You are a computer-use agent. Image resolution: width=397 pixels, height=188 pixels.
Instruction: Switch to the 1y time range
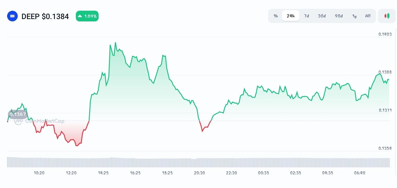click(354, 16)
